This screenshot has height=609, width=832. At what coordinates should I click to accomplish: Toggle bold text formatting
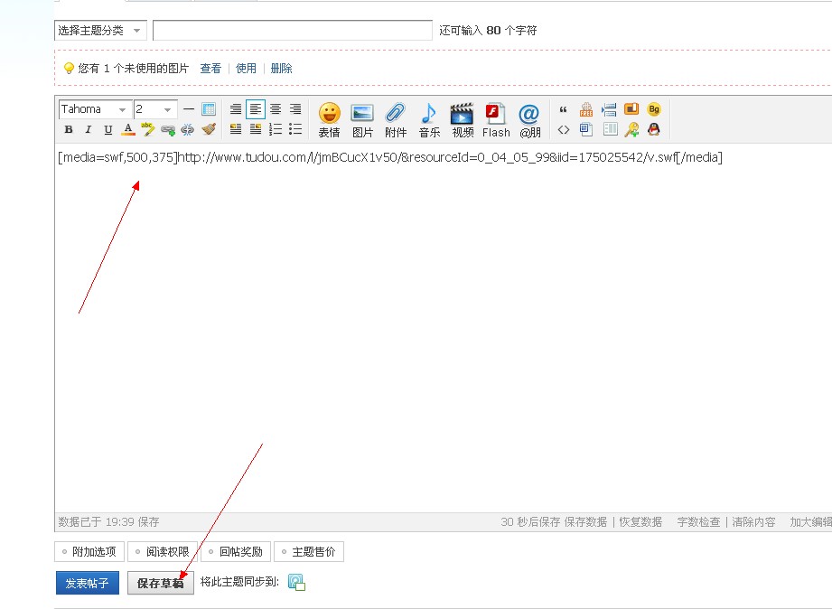pyautogui.click(x=69, y=129)
